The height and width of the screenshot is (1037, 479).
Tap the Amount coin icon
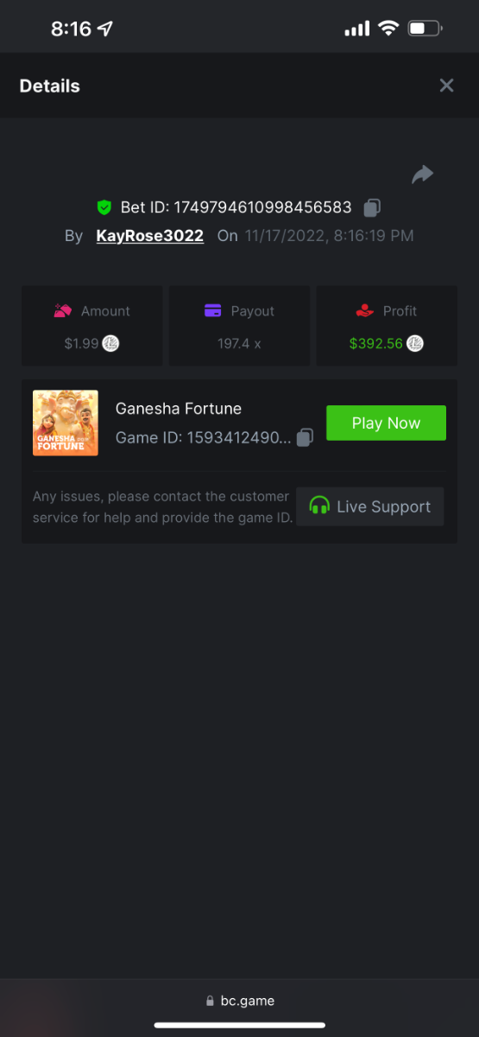click(110, 343)
